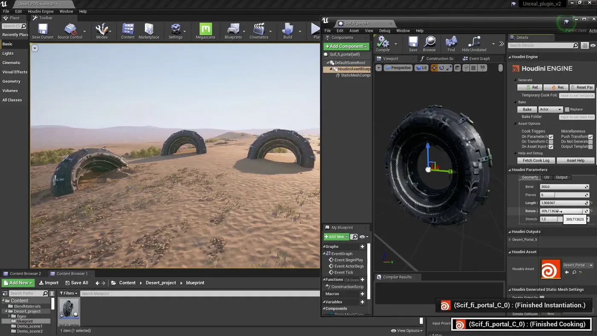Click the Rebuild button in Houdini Engine
Image resolution: width=597 pixels, height=336 pixels.
pyautogui.click(x=530, y=87)
